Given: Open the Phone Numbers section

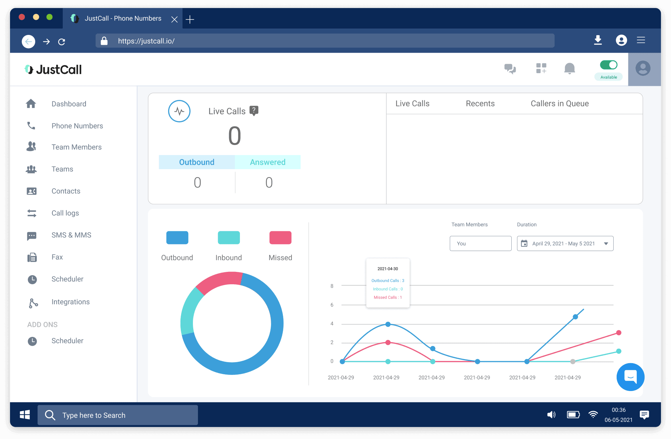Looking at the screenshot, I should pyautogui.click(x=77, y=126).
